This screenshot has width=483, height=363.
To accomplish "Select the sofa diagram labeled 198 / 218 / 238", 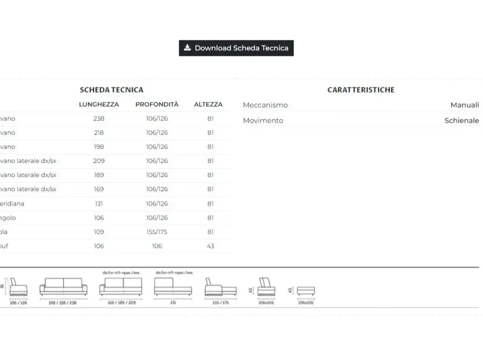I will tap(63, 287).
